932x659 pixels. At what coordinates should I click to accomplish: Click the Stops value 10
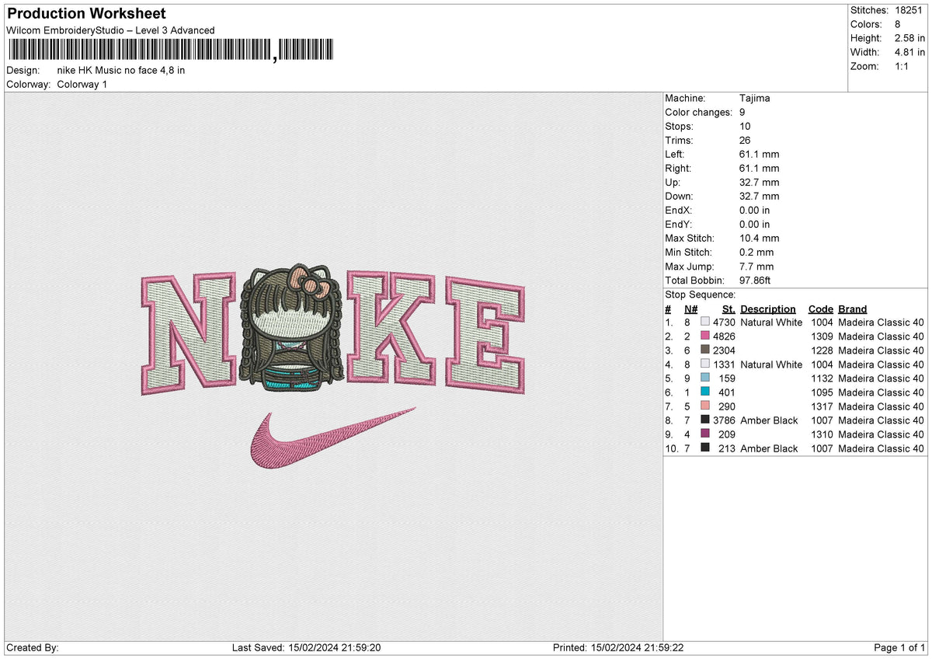[746, 127]
